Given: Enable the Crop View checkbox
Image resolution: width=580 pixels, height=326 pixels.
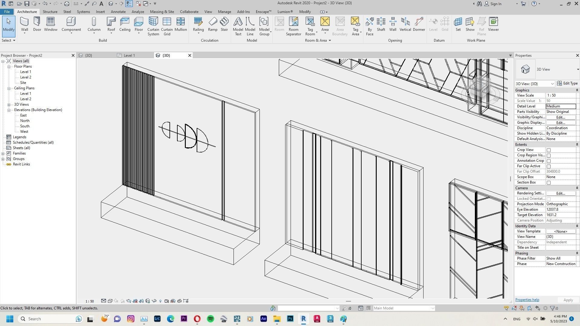Looking at the screenshot, I should tap(549, 150).
